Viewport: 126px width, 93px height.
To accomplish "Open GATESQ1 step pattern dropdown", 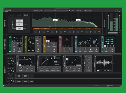I will tap(108, 46).
